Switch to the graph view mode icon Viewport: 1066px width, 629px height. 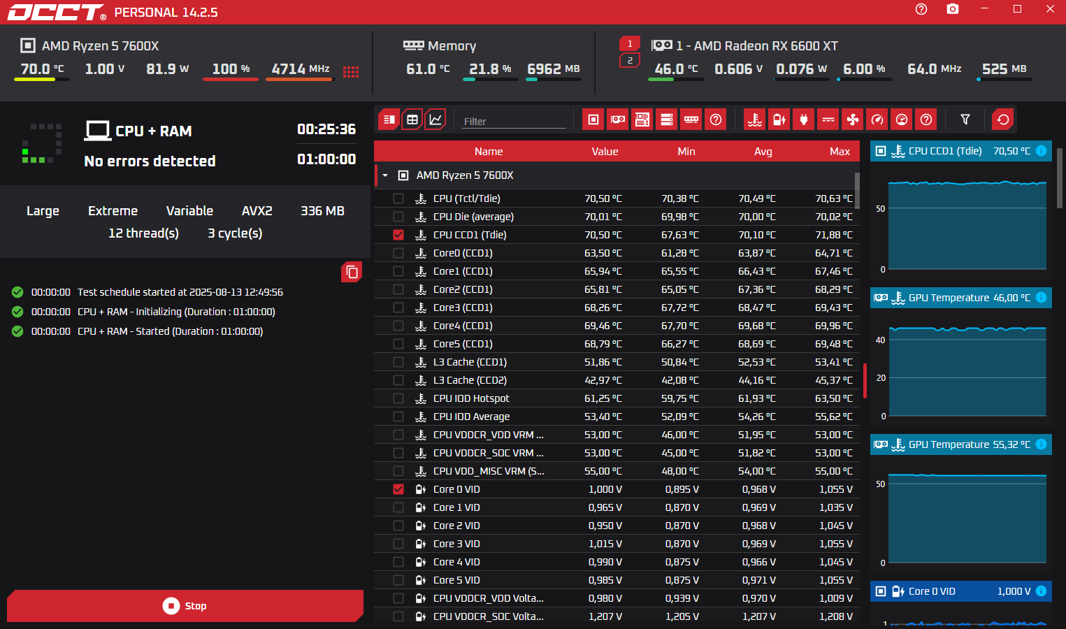[x=435, y=120]
